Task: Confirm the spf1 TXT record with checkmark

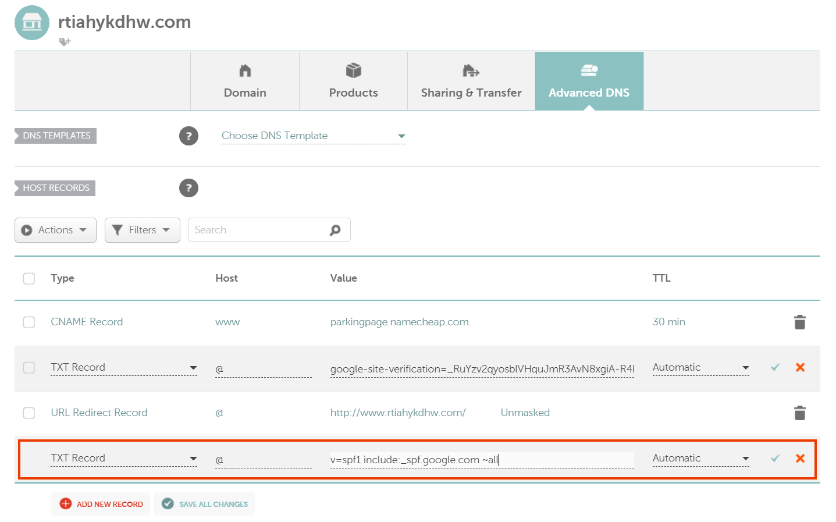Action: pos(775,458)
